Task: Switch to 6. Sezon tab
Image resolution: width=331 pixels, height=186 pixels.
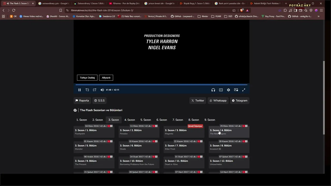Action: click(162, 120)
